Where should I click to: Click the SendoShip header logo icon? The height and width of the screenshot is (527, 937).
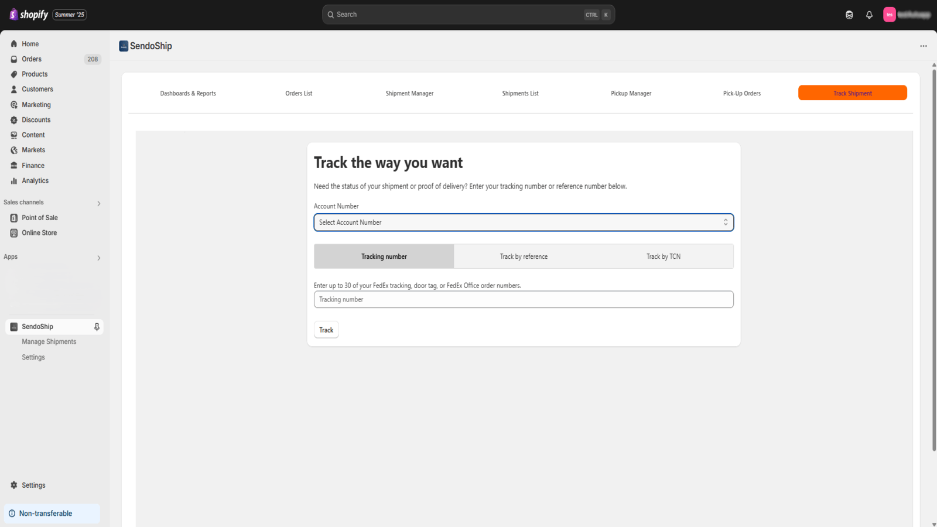[x=124, y=46]
